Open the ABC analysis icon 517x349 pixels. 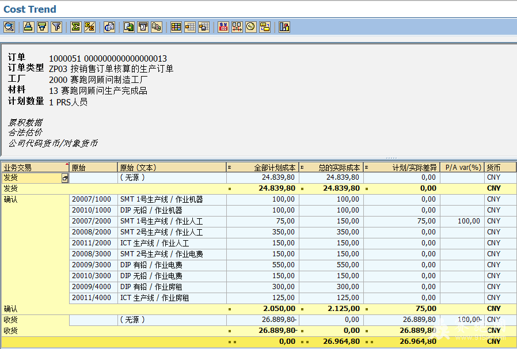tap(157, 26)
